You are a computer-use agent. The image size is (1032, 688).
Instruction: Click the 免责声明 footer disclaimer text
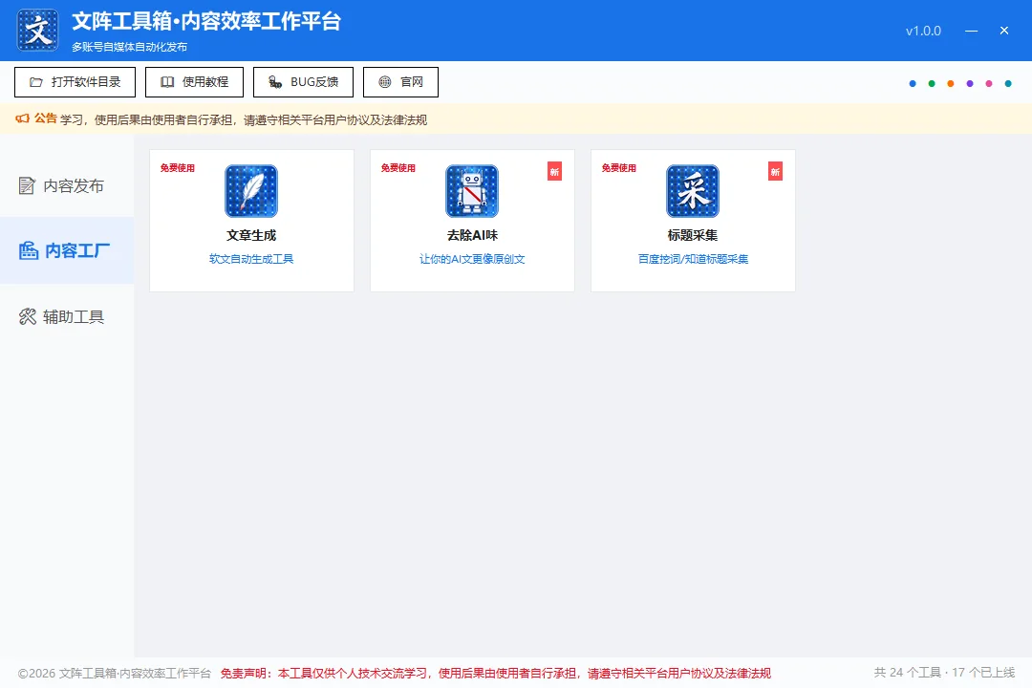click(x=496, y=673)
